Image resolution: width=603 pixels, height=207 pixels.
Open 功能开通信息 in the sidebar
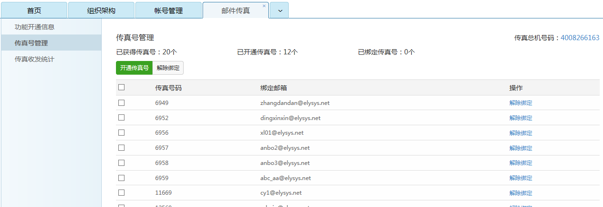pyautogui.click(x=35, y=27)
